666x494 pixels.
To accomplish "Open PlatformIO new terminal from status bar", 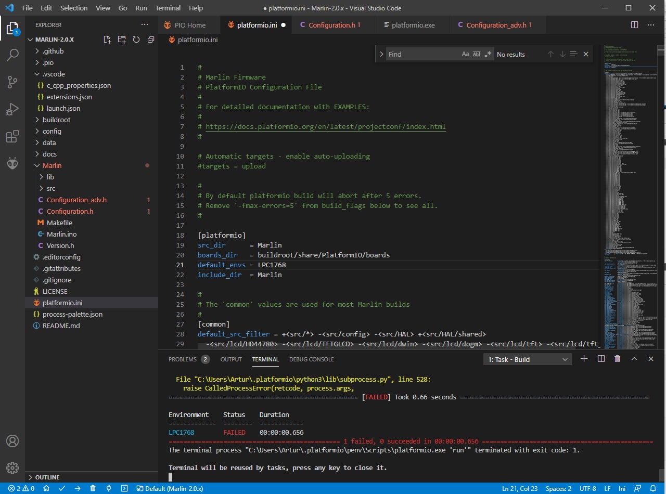I will tap(124, 488).
